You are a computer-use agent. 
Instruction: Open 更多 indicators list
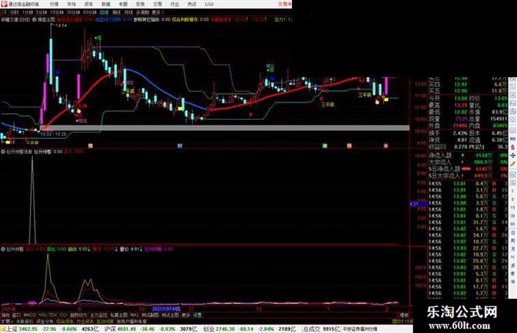(186, 315)
